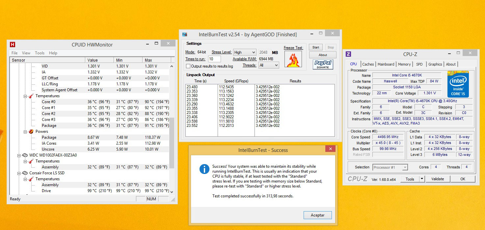Click the red H HWMonitor title icon

[13, 44]
